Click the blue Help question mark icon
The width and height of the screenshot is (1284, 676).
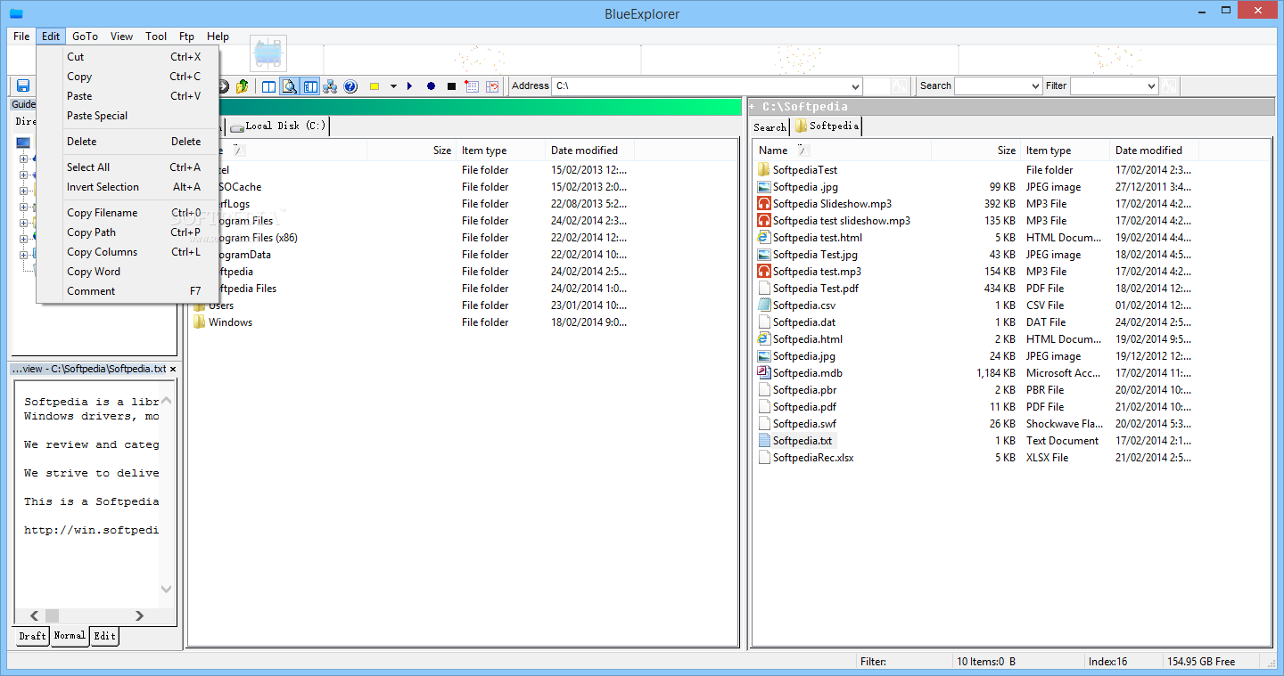pyautogui.click(x=350, y=86)
